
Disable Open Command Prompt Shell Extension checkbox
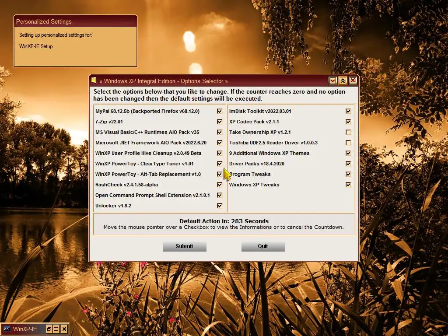pyautogui.click(x=220, y=195)
